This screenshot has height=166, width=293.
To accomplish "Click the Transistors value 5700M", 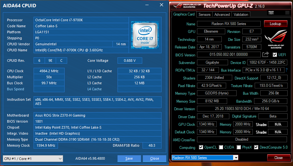I will tap(252, 47).
